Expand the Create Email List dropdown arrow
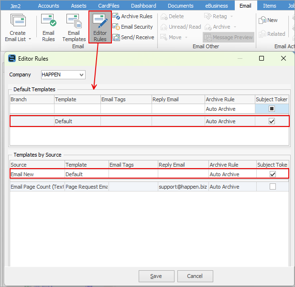Screen dimensions: 295x287 coord(30,39)
